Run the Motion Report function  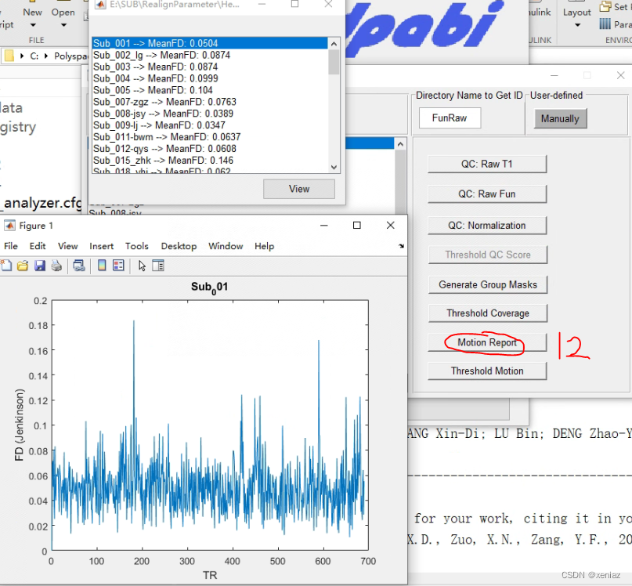tap(487, 342)
